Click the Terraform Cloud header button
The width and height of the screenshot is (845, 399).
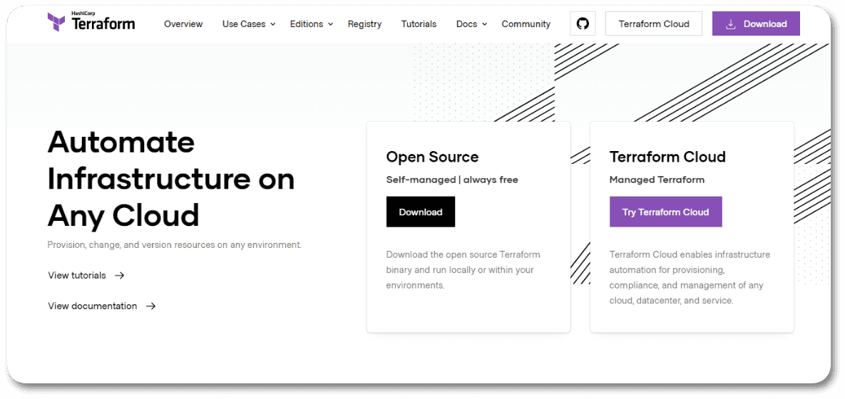click(654, 24)
